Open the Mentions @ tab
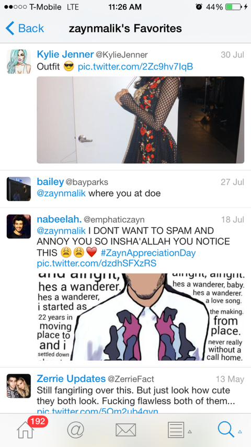251x447 pixels. pyautogui.click(x=75, y=430)
